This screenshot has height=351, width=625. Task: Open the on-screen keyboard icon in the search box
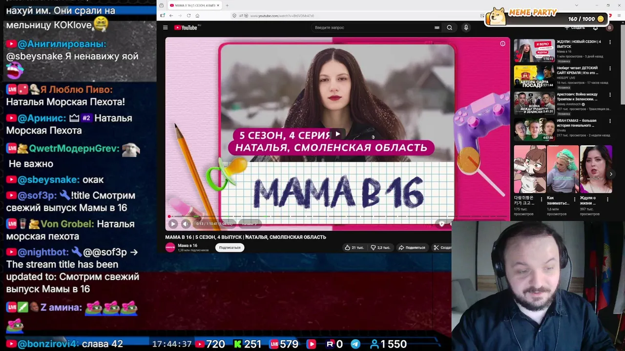(437, 28)
